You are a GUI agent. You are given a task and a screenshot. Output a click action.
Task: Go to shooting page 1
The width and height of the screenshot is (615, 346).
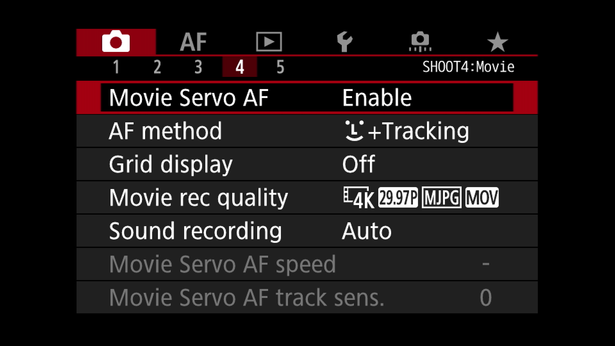click(x=116, y=67)
